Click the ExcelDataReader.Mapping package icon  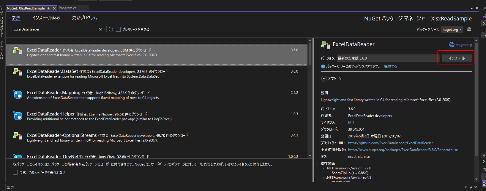pos(18,94)
